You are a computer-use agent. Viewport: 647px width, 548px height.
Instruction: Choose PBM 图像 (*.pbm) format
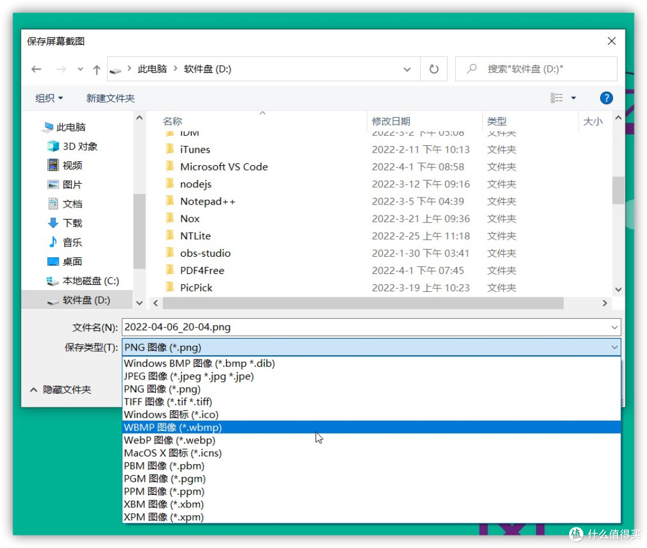(x=371, y=465)
